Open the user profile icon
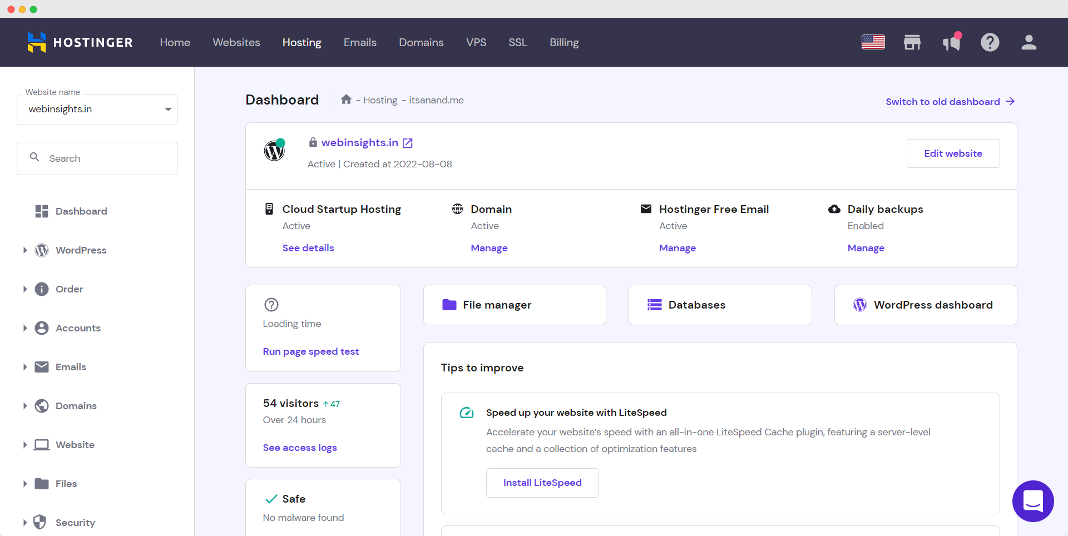This screenshot has height=536, width=1068. (1029, 42)
